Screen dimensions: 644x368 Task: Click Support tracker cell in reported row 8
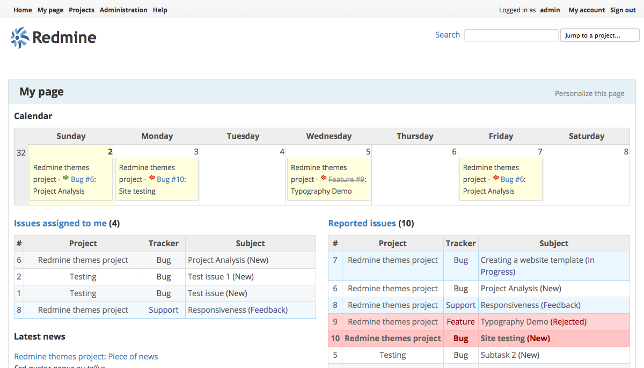coord(460,305)
